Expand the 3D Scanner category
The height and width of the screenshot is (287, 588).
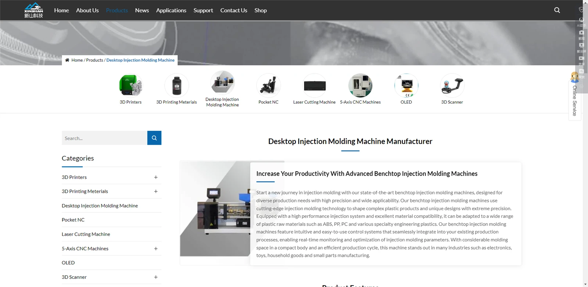[x=156, y=277]
